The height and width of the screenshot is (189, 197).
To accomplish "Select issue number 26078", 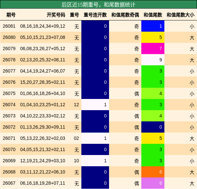I will [x=9, y=60].
